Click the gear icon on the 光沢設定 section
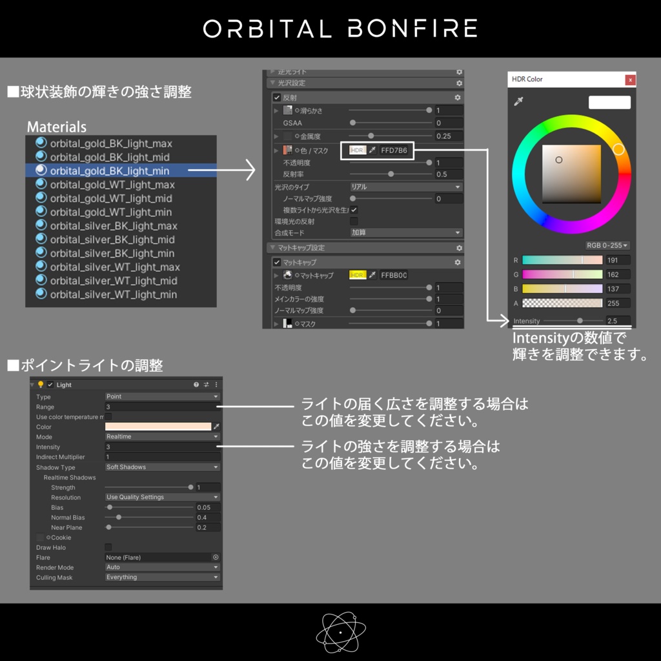 click(x=459, y=83)
